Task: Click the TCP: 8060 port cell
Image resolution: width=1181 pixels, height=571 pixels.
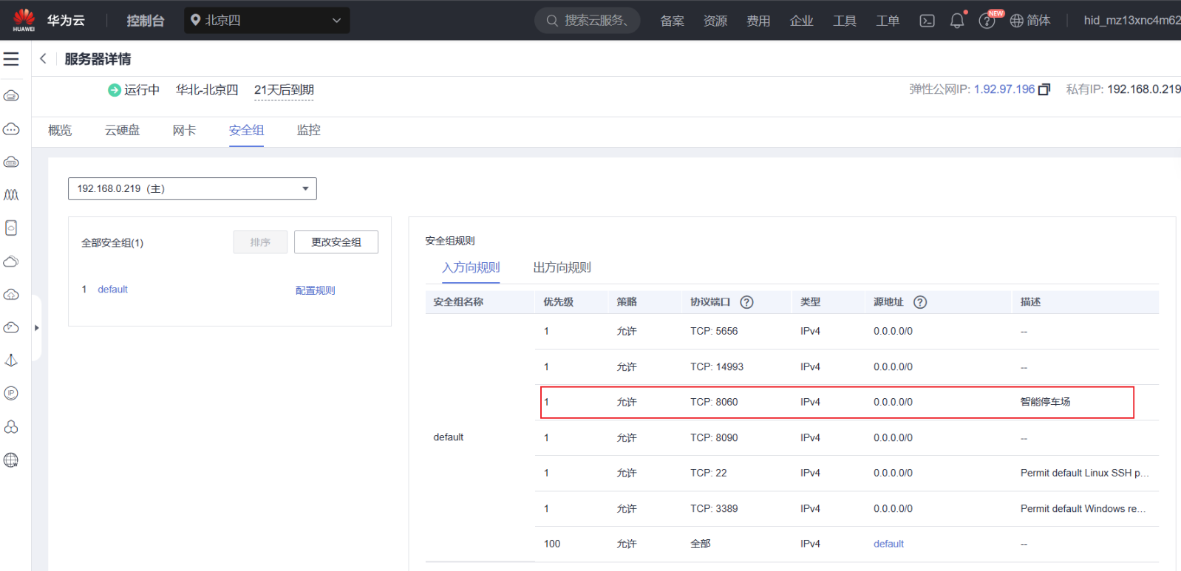Action: (714, 403)
